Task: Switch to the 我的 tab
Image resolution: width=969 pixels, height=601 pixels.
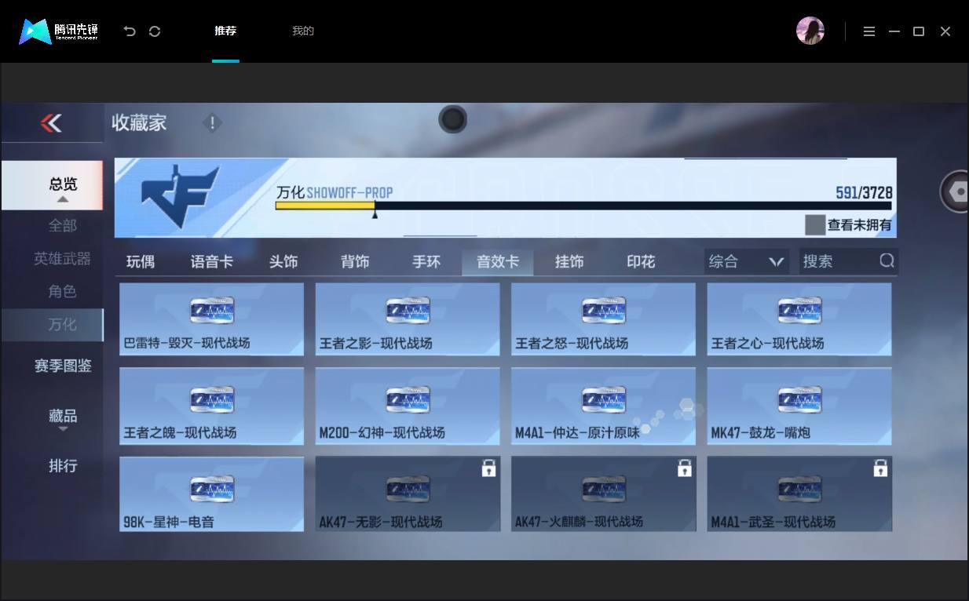Action: point(303,31)
